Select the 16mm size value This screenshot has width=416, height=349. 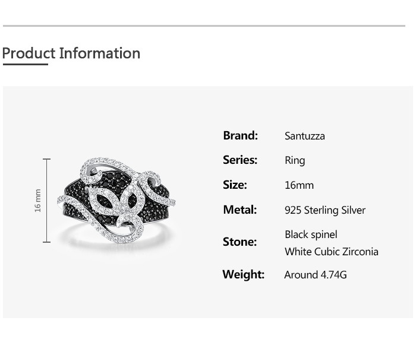click(x=299, y=185)
